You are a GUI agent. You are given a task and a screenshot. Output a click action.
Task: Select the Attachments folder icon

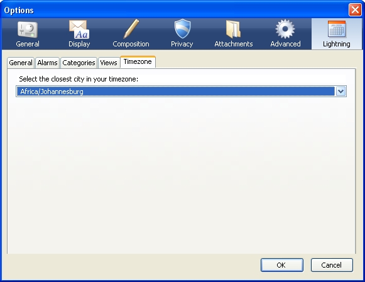[233, 29]
